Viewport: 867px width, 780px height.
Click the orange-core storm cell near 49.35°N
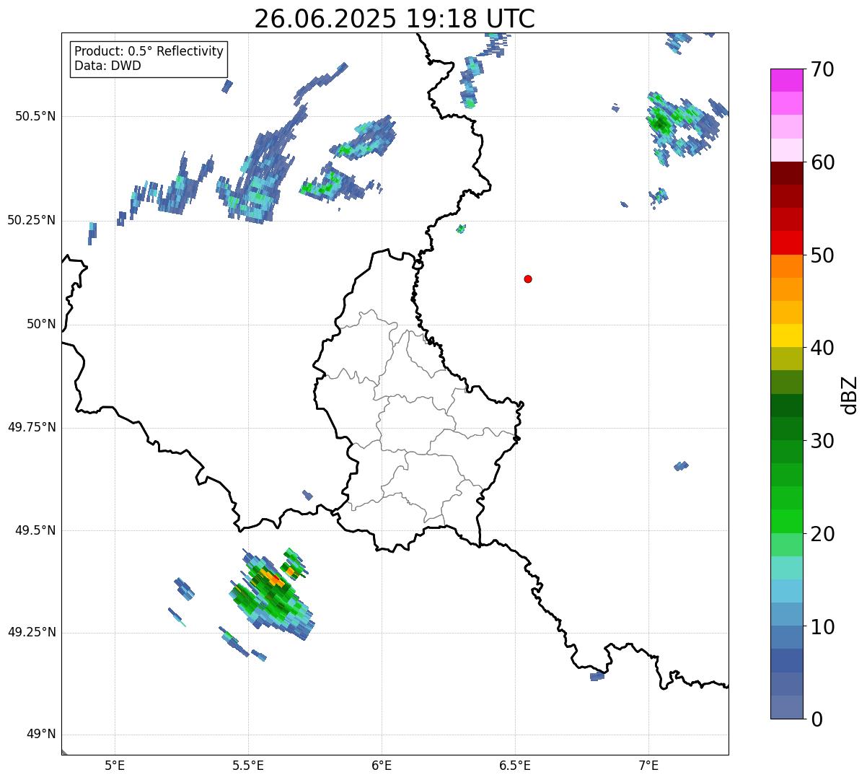[272, 594]
